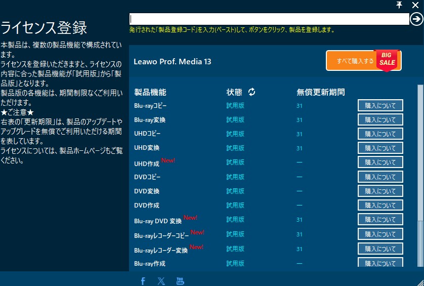This screenshot has height=286, width=424.
Task: Click 購入について for DVD作成
Action: (x=380, y=205)
